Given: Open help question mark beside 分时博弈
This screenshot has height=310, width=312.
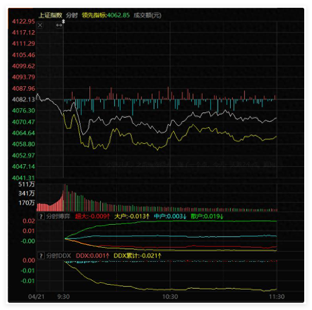Looking at the screenshot, I should pyautogui.click(x=41, y=216).
